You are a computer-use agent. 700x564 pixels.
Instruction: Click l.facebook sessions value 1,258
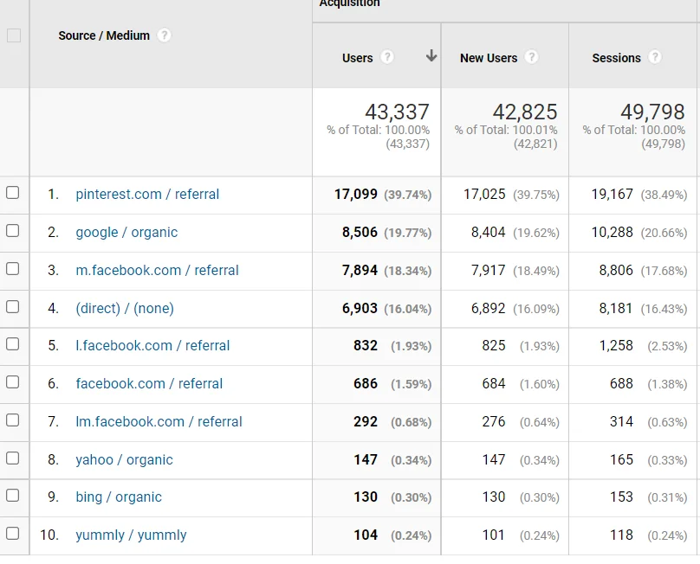pos(616,345)
